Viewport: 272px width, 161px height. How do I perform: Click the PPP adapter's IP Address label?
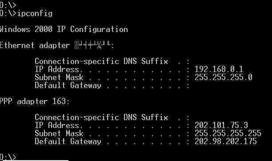point(59,125)
